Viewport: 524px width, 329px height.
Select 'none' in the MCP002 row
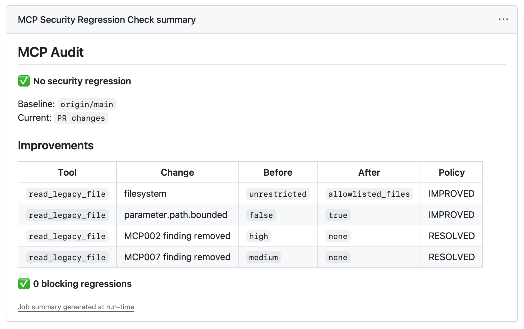coord(338,236)
